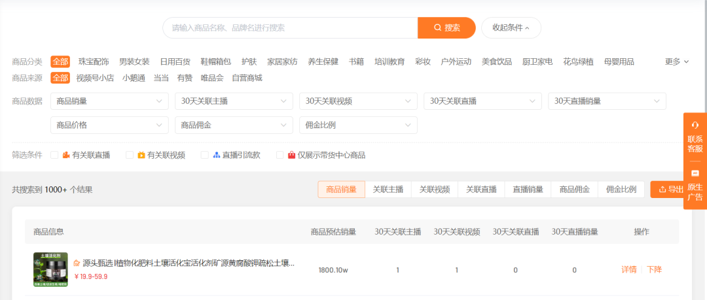This screenshot has height=300, width=707.
Task: Open 30天关联视频 dropdown
Action: click(359, 101)
